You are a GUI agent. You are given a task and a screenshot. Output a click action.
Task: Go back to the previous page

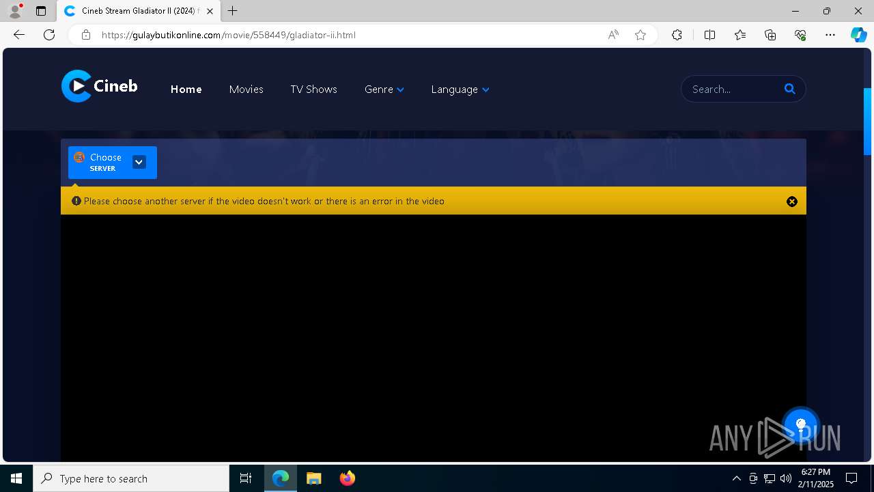pyautogui.click(x=19, y=35)
